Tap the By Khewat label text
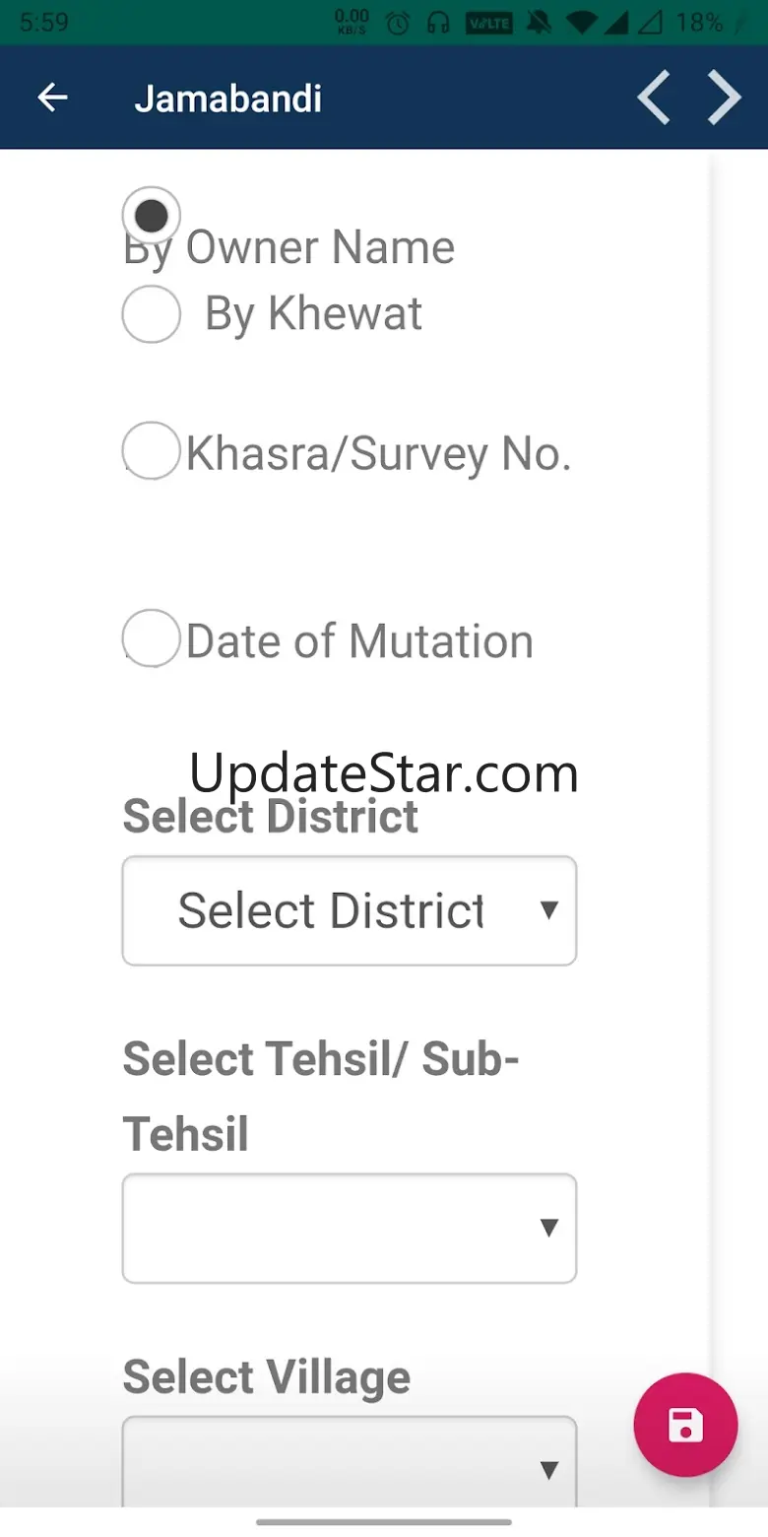 pos(313,314)
